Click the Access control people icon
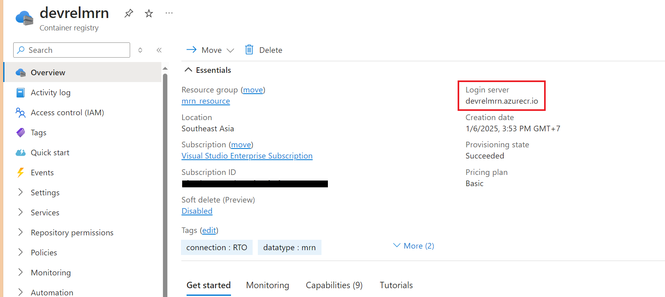665x297 pixels. click(x=20, y=112)
